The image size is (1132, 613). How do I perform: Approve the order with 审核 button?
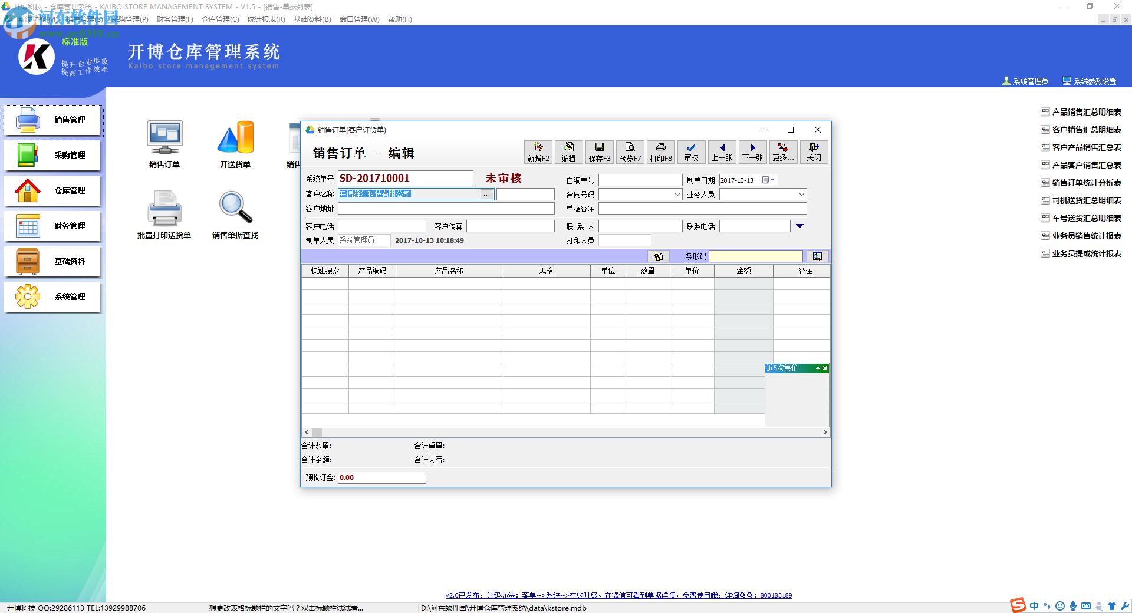pos(692,152)
